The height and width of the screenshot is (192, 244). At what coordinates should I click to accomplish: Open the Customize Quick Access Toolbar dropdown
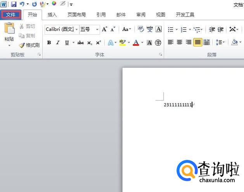point(71,5)
